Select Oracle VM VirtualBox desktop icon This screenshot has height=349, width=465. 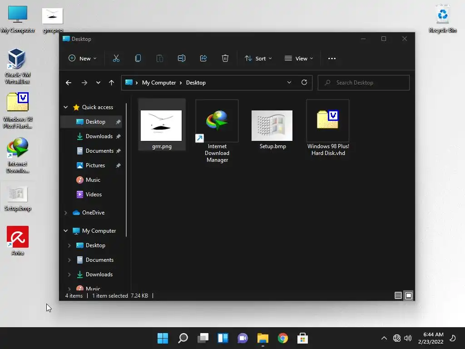17,66
